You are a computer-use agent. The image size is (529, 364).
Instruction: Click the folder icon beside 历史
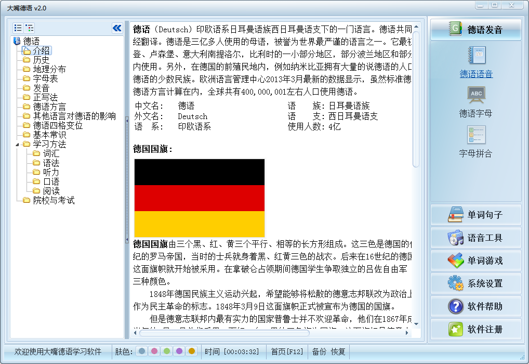pyautogui.click(x=27, y=60)
